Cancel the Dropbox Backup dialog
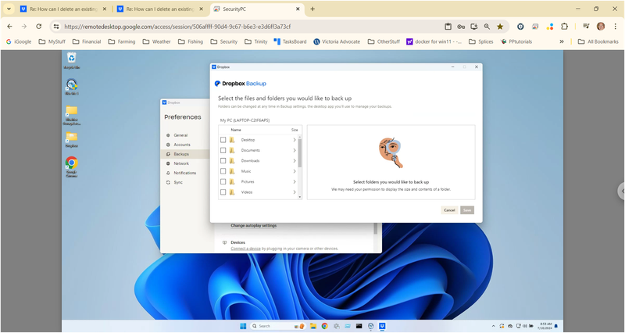The image size is (625, 333). [449, 210]
